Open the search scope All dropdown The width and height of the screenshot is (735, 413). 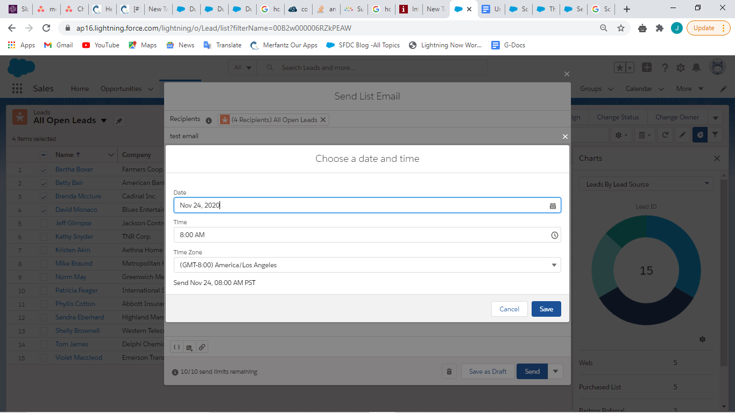pyautogui.click(x=243, y=68)
